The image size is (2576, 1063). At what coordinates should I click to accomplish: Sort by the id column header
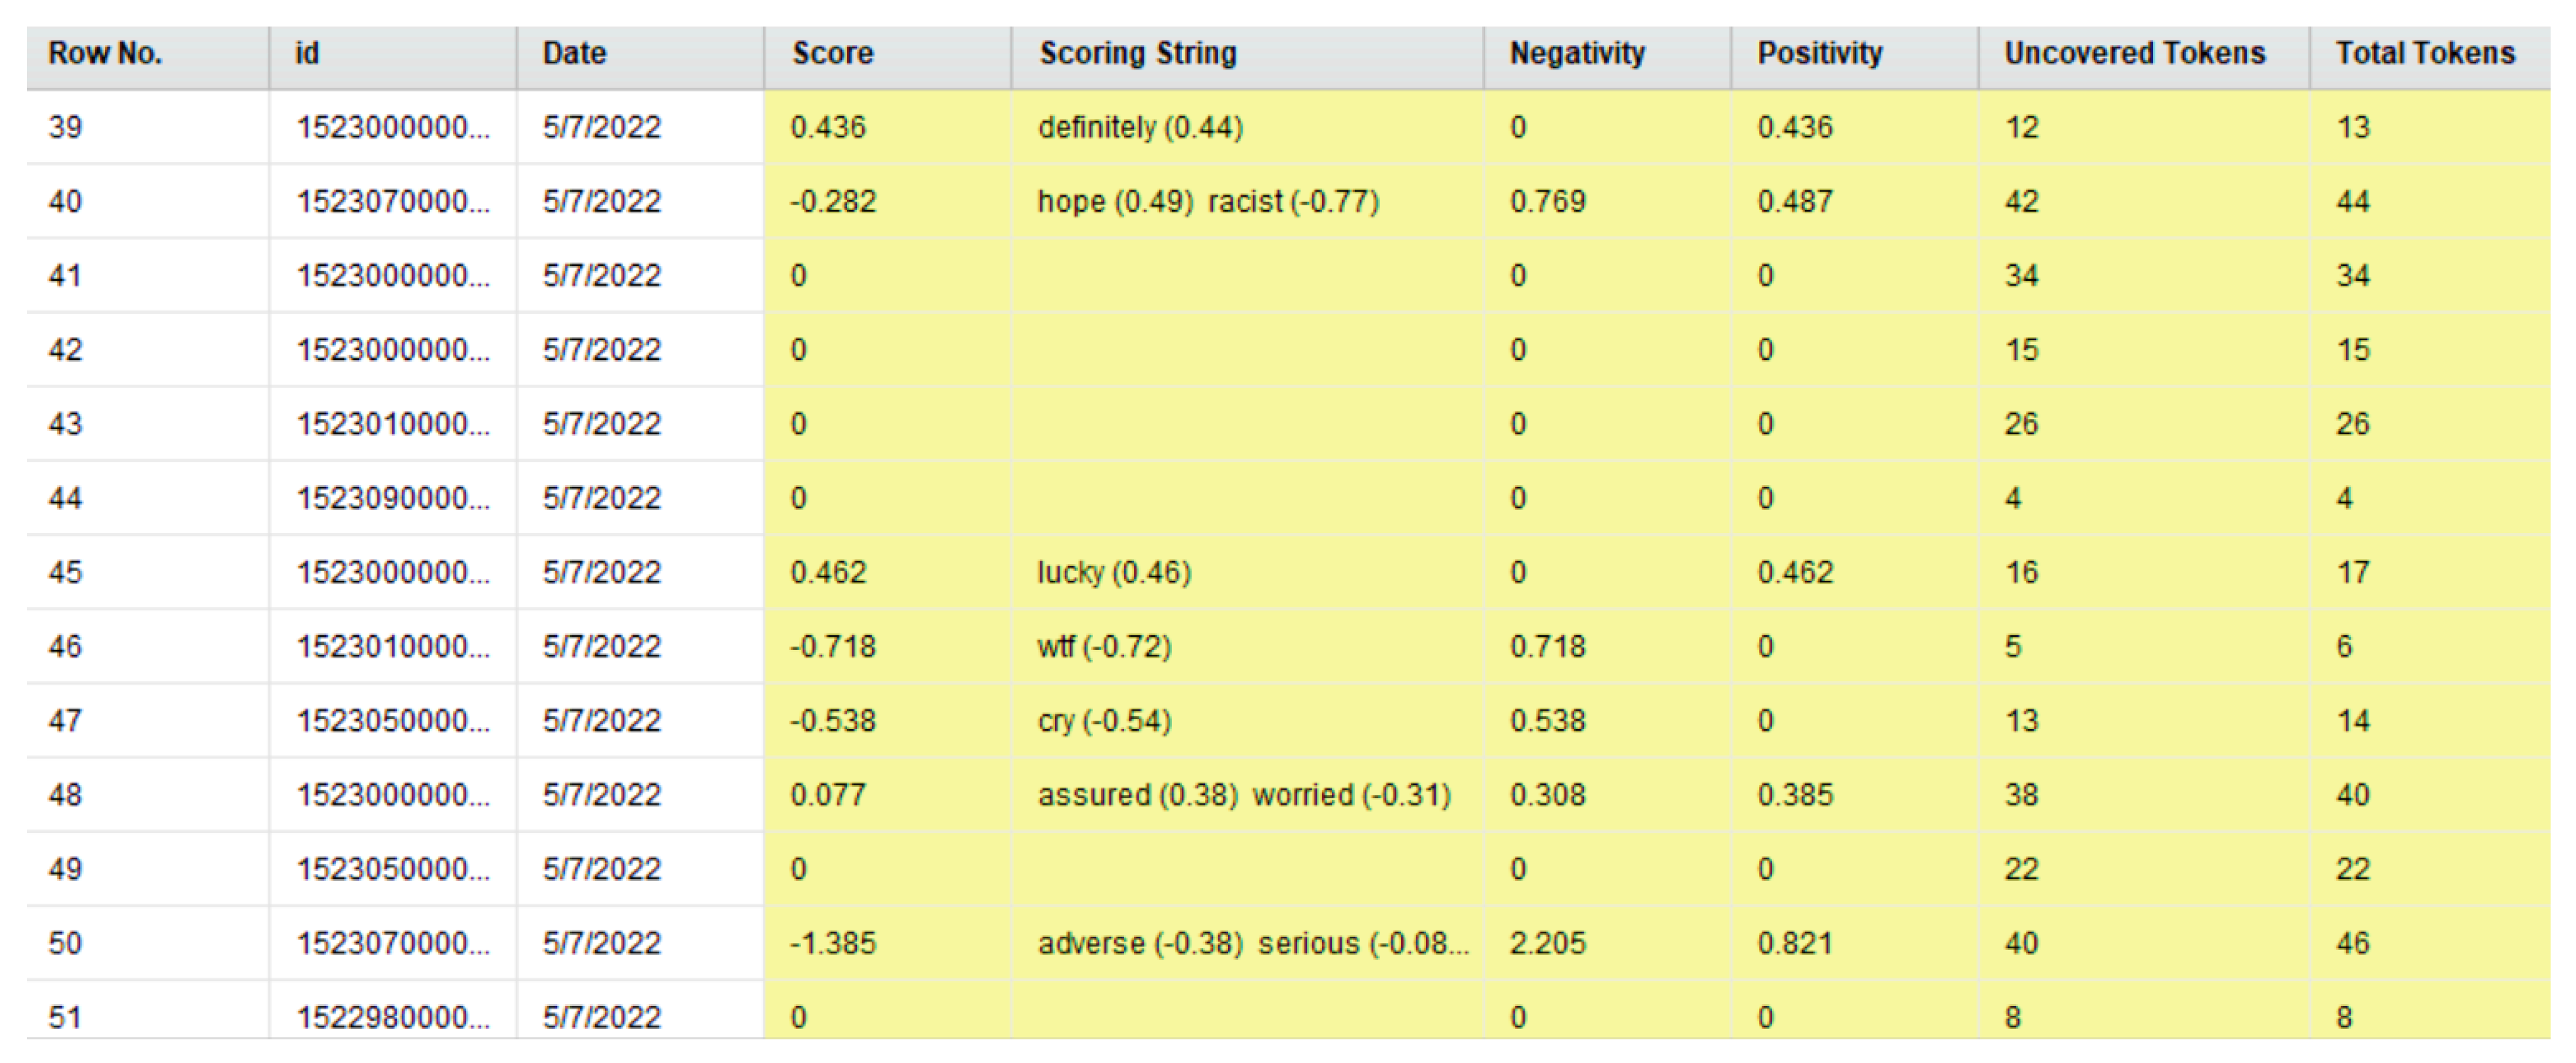tap(307, 53)
